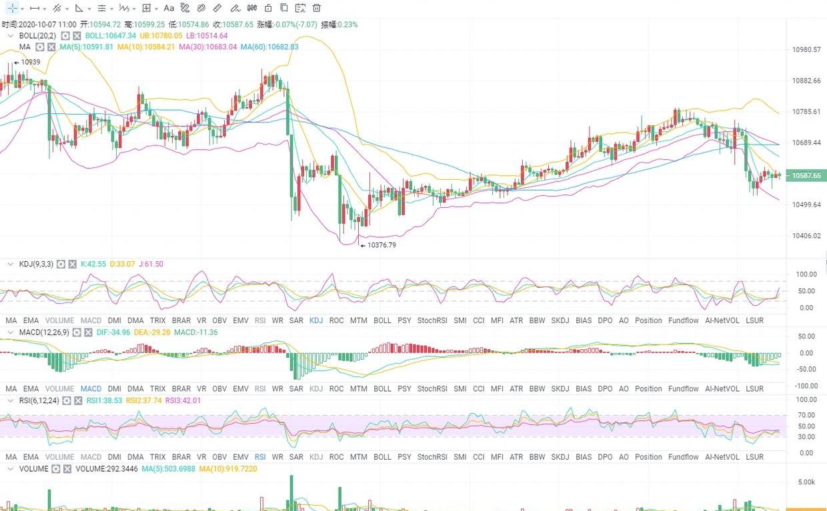Click the current price label 10587.65
The width and height of the screenshot is (827, 511).
pos(806,176)
